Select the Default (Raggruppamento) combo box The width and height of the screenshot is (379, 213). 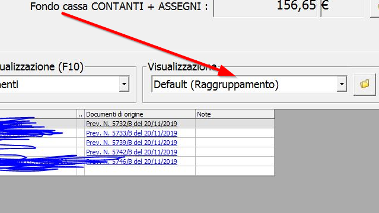249,84
